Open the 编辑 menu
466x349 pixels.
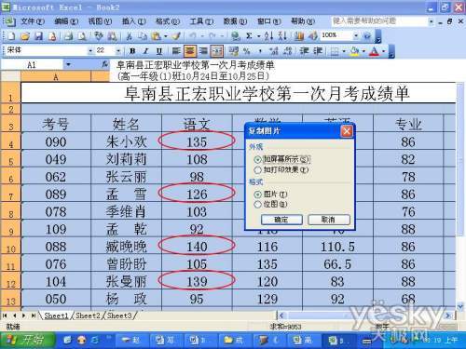[66, 21]
